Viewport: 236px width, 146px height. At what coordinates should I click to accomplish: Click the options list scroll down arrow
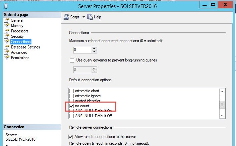pyautogui.click(x=222, y=116)
